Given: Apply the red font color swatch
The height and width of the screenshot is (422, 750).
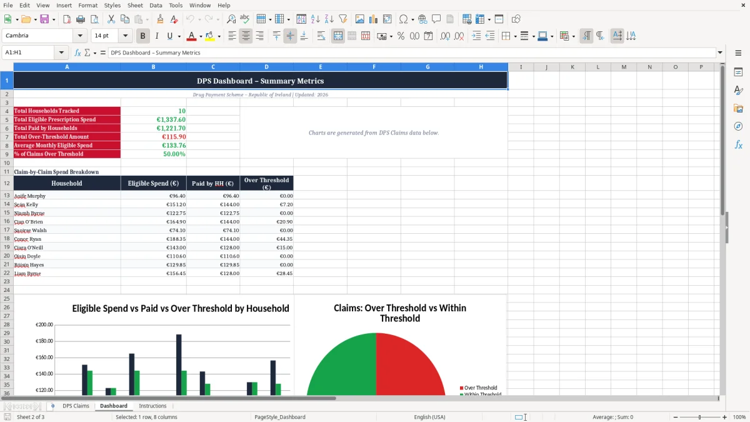Looking at the screenshot, I should (x=191, y=36).
